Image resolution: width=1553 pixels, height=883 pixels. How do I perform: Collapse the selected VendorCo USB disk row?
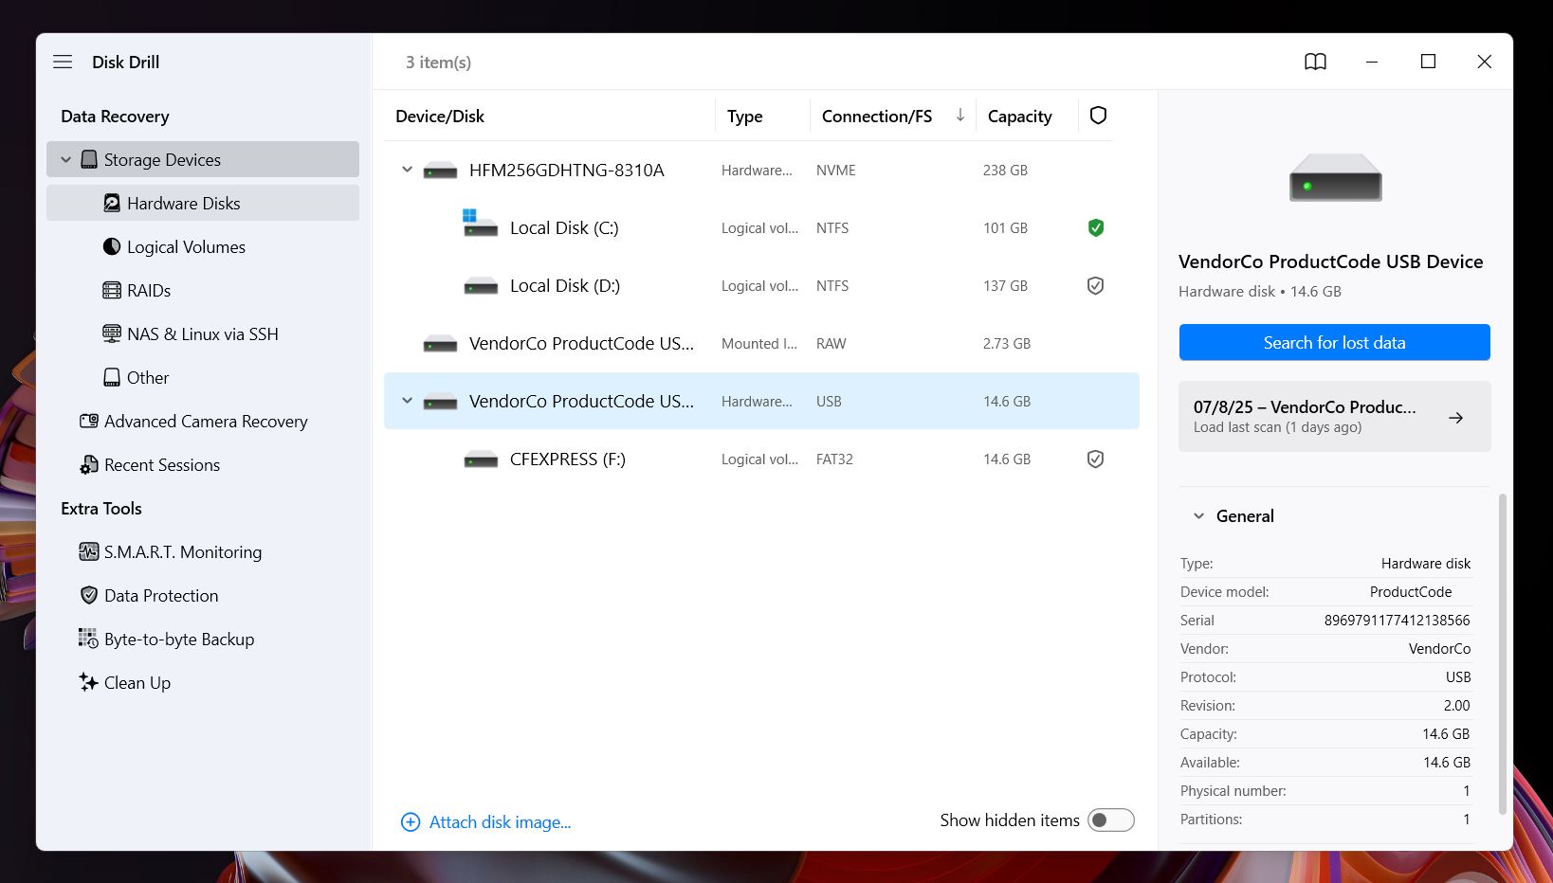(407, 401)
